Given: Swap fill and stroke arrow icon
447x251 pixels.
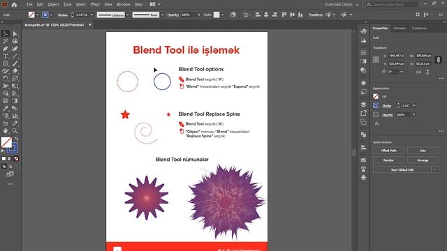Looking at the screenshot, I should pyautogui.click(x=16, y=139).
